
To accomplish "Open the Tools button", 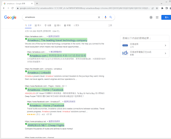I will click(110, 25).
